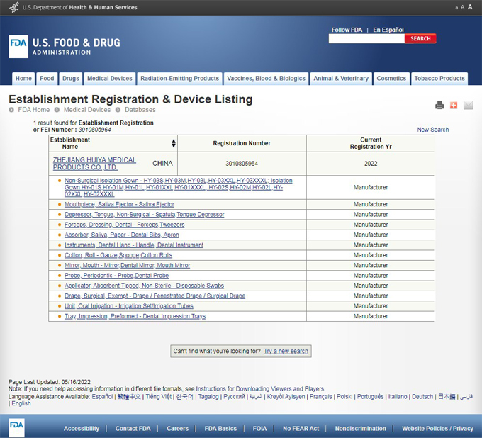
Task: Select the smallest font size 'a'
Action: (x=457, y=8)
